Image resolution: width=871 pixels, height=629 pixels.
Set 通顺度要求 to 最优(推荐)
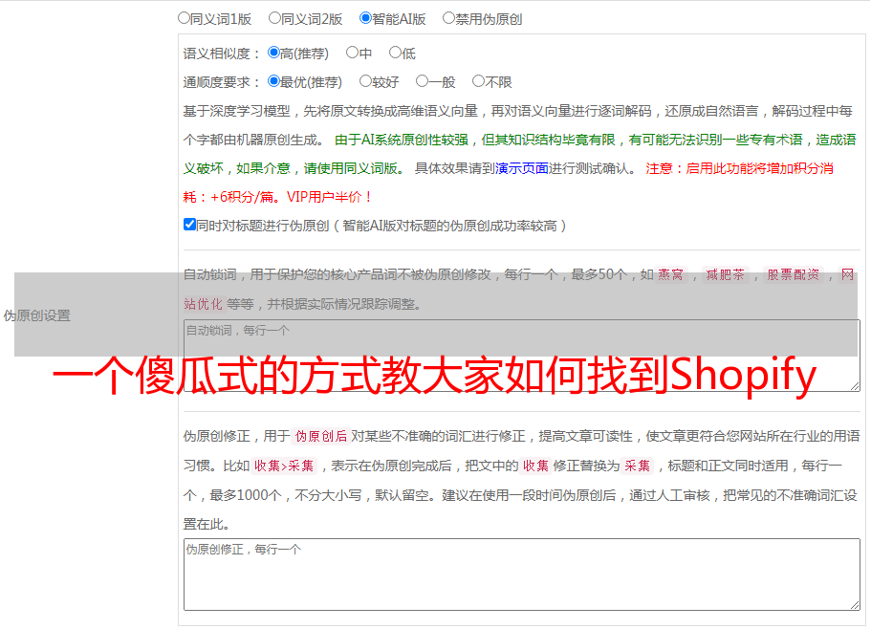[x=273, y=81]
